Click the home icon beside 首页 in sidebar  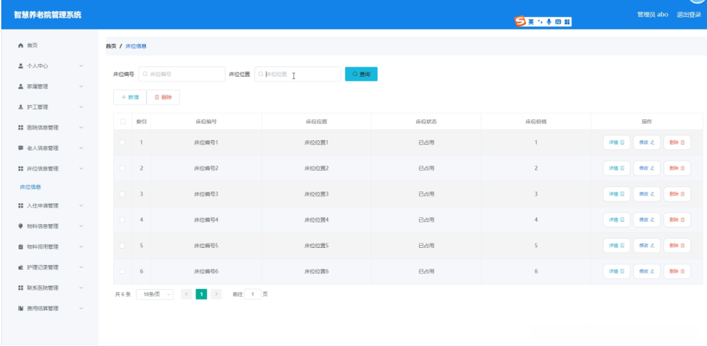(20, 45)
